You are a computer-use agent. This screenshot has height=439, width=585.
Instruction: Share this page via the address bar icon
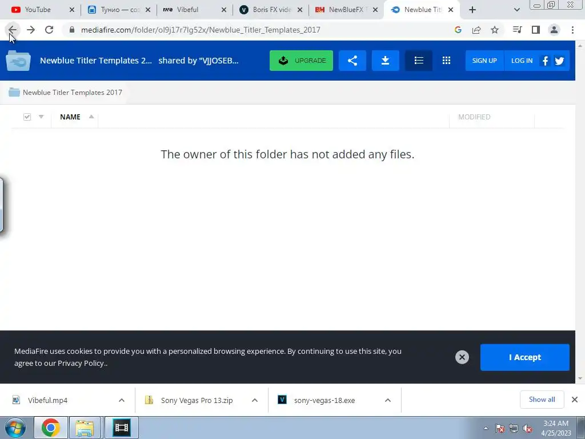(476, 30)
